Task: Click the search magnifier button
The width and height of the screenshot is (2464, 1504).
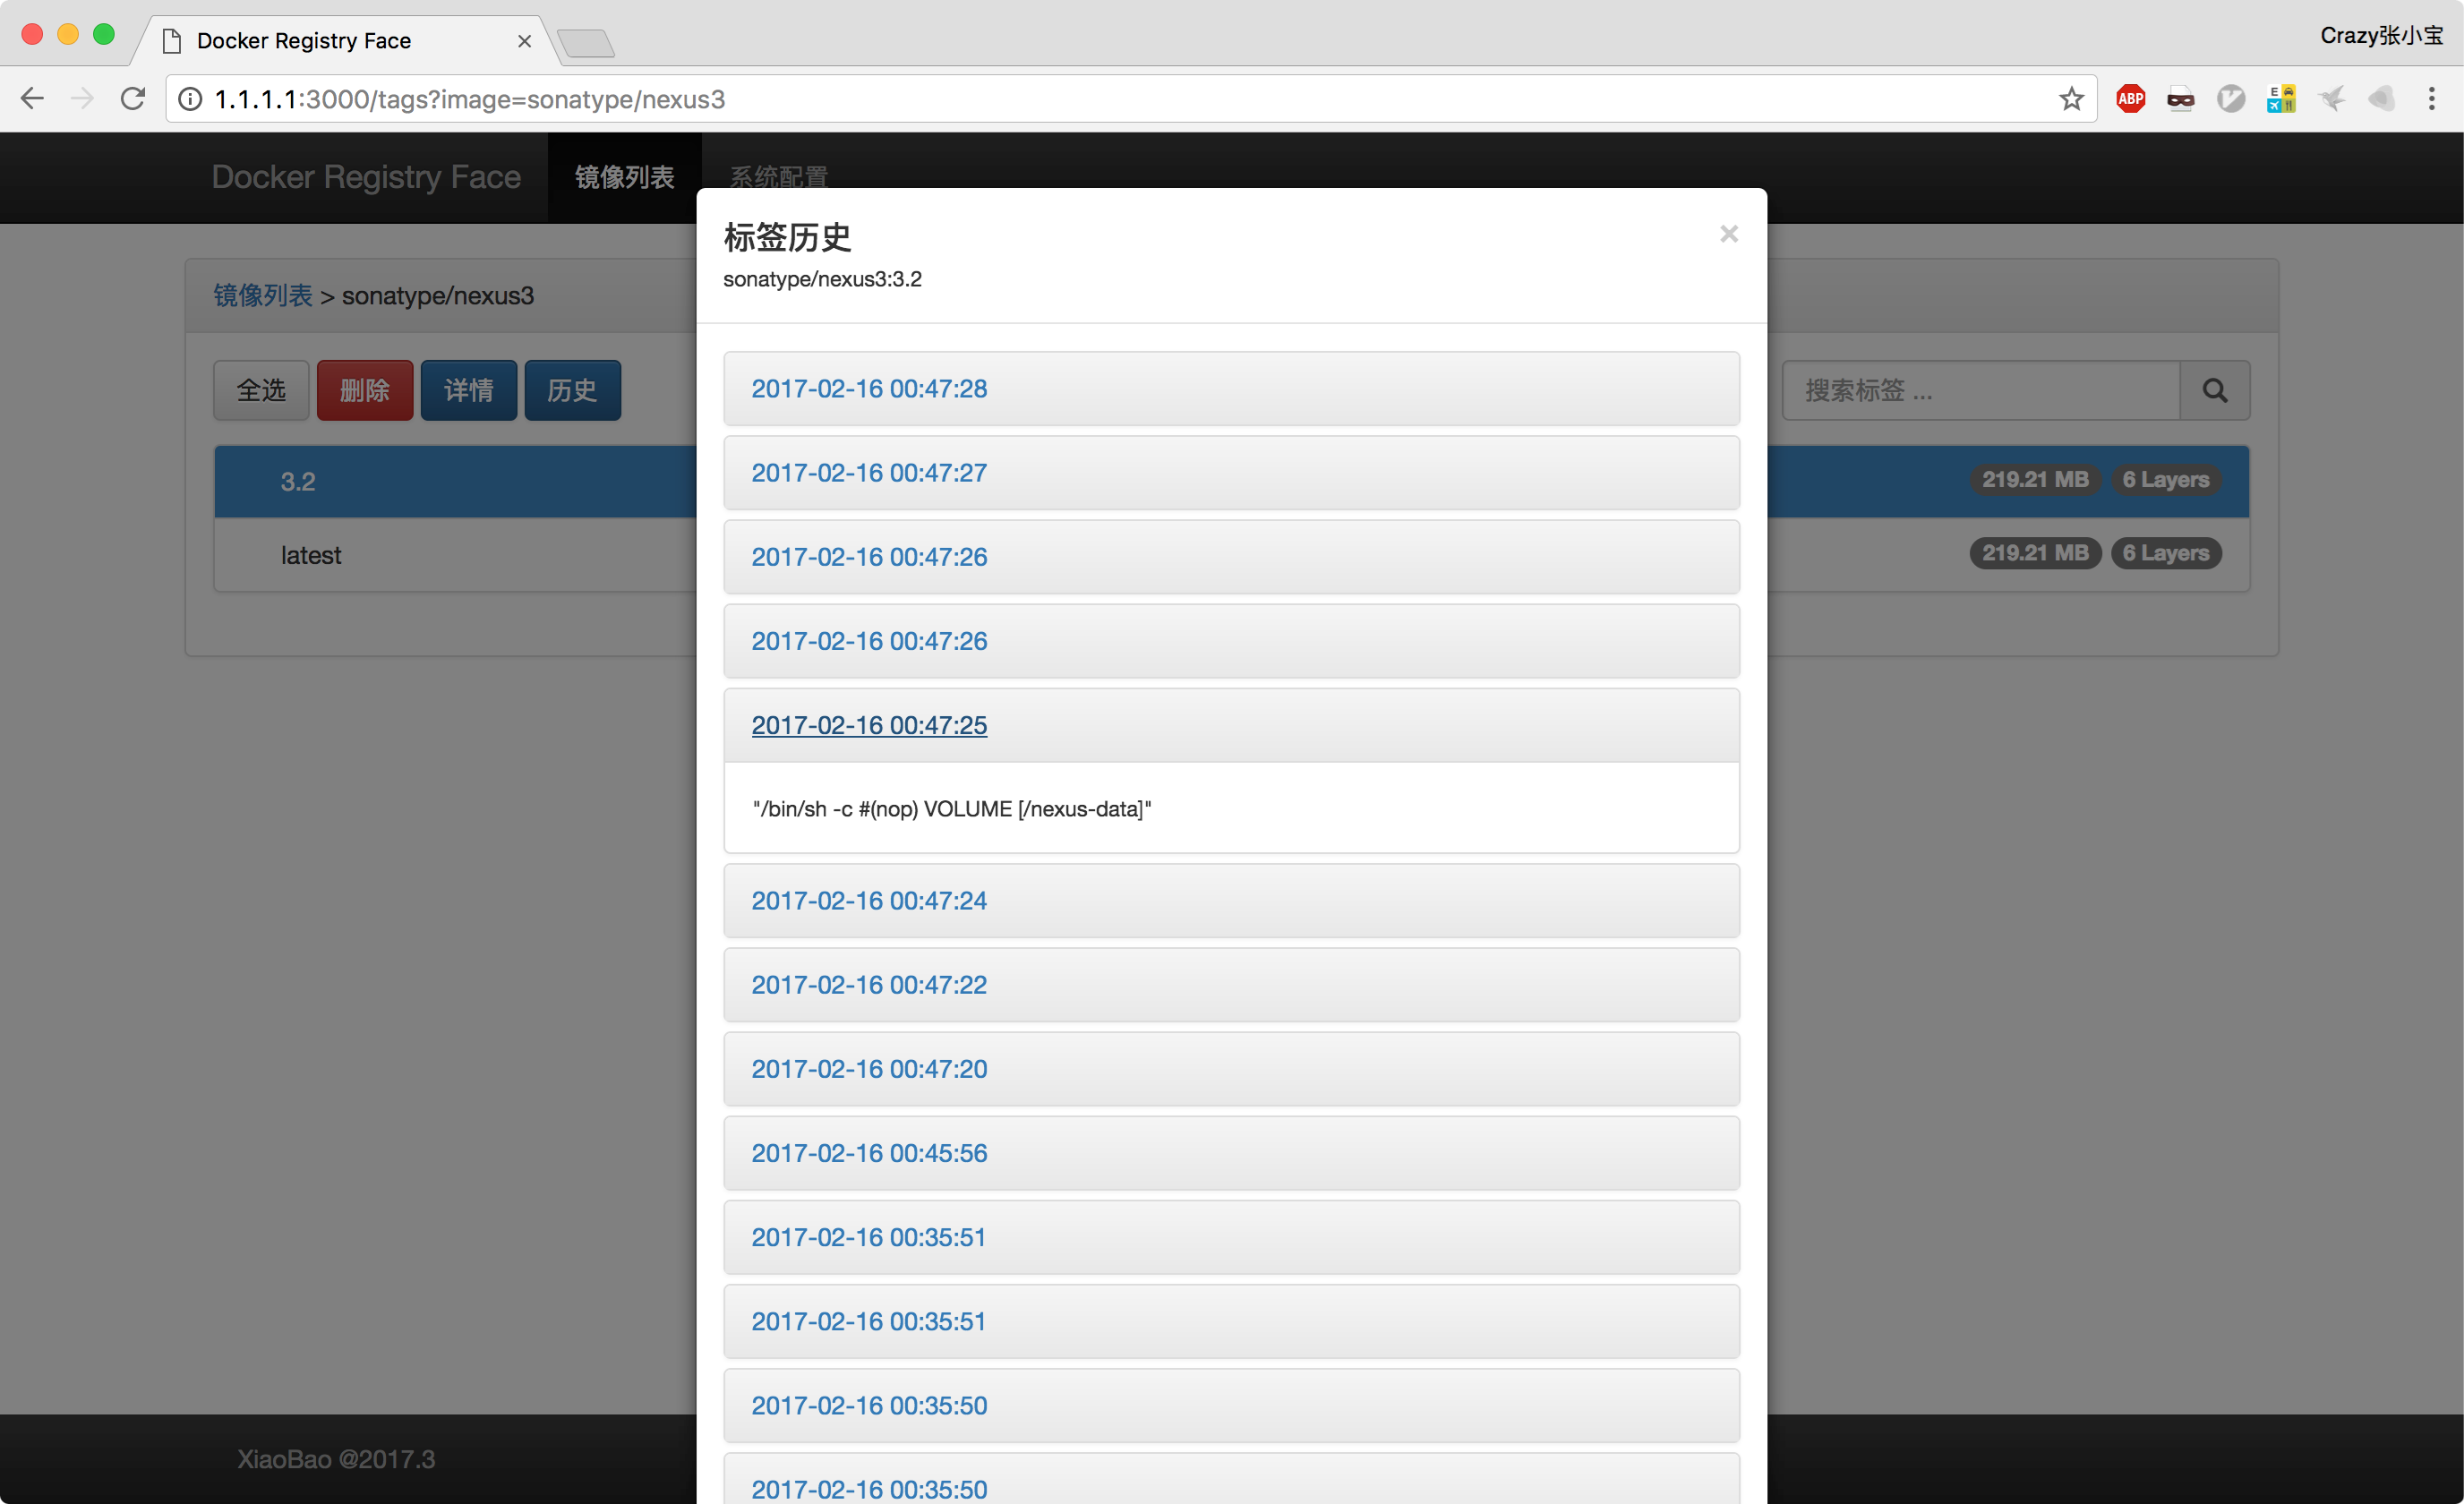Action: [x=2214, y=390]
